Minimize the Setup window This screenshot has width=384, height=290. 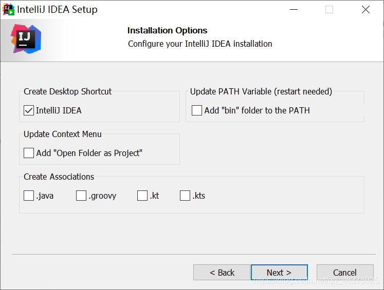click(x=293, y=10)
